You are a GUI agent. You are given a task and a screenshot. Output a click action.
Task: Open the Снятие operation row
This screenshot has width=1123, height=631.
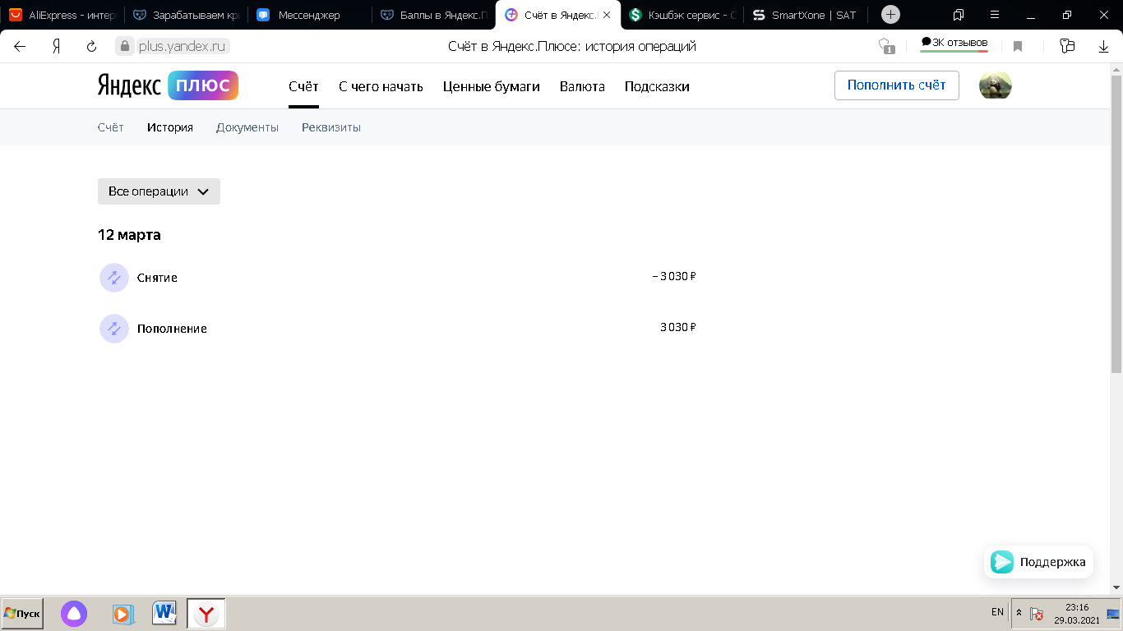pyautogui.click(x=397, y=278)
